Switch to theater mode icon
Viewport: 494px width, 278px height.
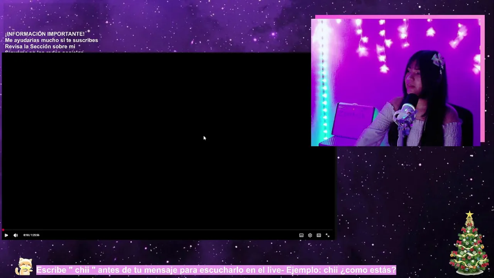pos(319,235)
